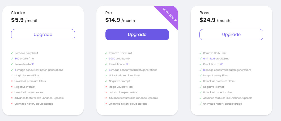
Task: Click green check beside Starter Remove Daily Limit
Action: point(12,53)
